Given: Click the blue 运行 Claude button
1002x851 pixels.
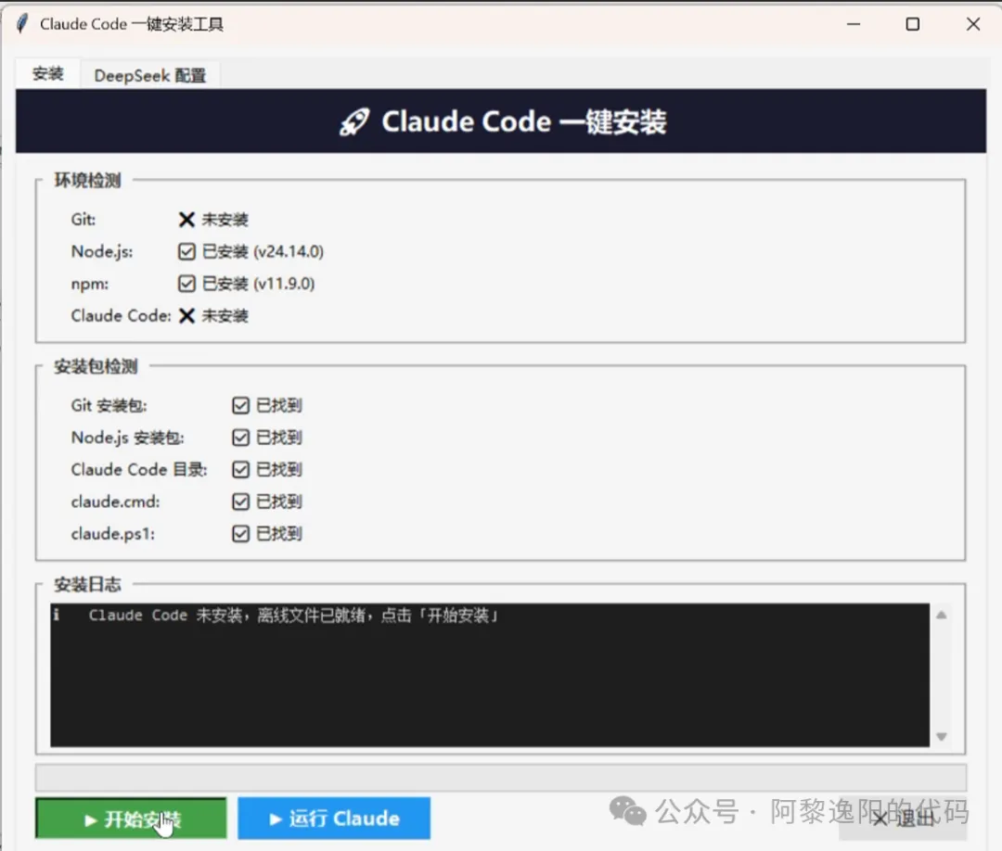Looking at the screenshot, I should click(x=334, y=818).
